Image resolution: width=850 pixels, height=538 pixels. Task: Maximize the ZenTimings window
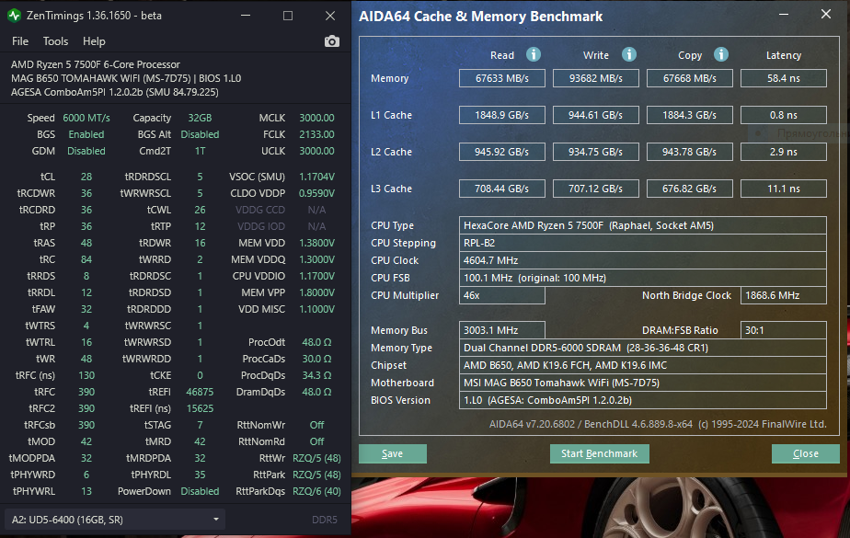pyautogui.click(x=288, y=16)
